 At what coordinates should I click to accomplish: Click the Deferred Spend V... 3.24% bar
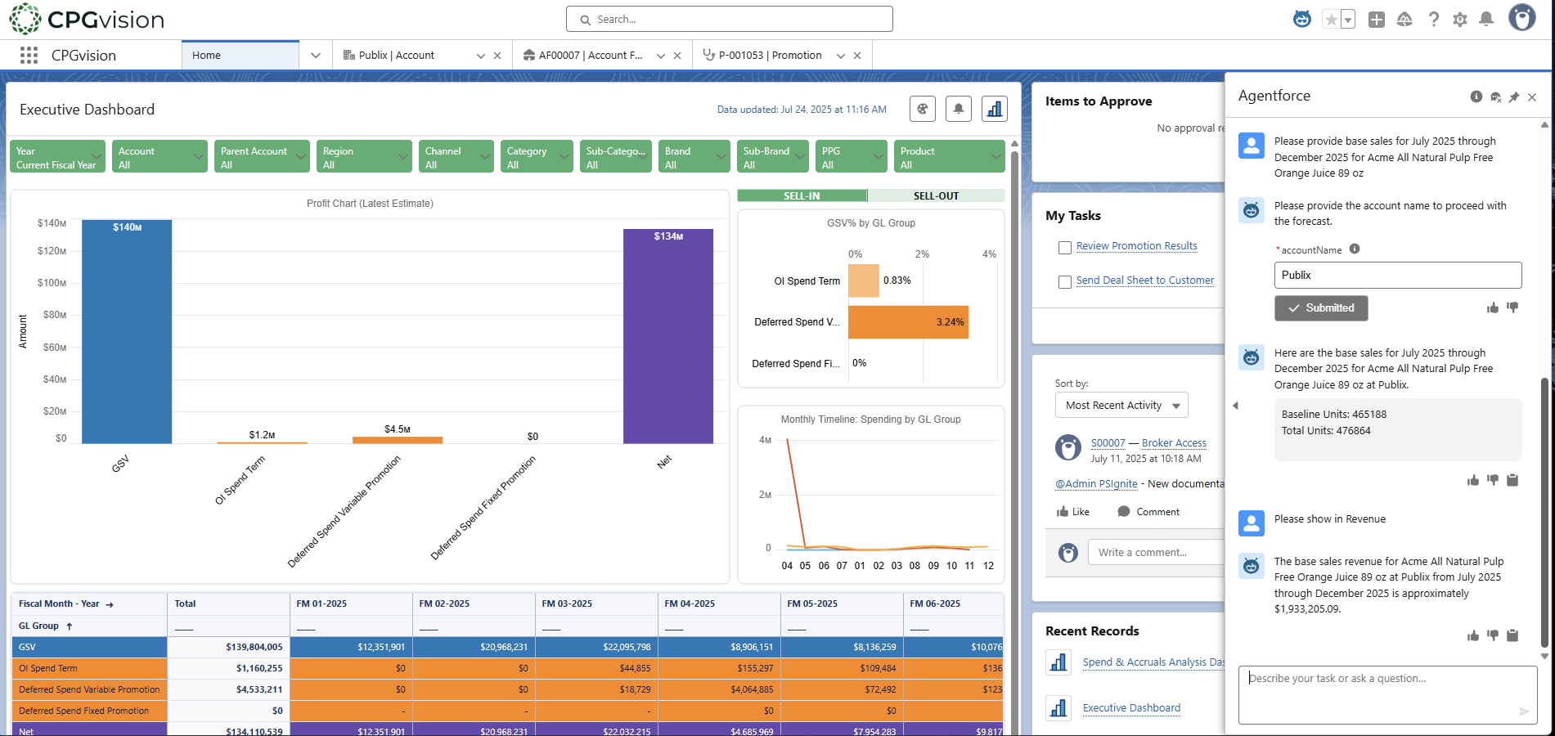(908, 322)
